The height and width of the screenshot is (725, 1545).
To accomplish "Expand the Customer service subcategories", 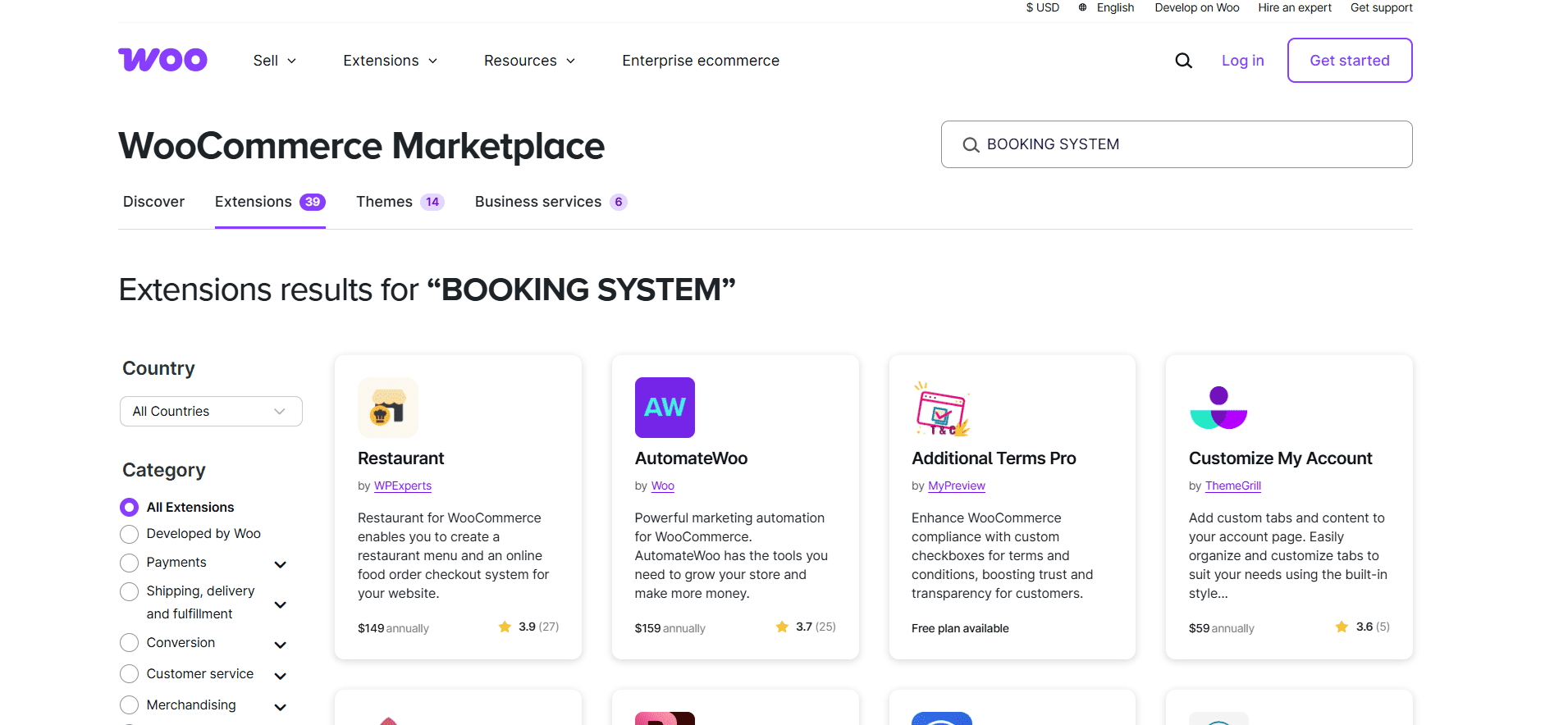I will pyautogui.click(x=280, y=676).
